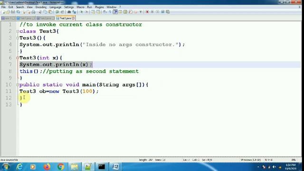Image resolution: width=304 pixels, height=171 pixels.
Task: Click UTF-8 encoding in status bar
Action: coord(269,160)
